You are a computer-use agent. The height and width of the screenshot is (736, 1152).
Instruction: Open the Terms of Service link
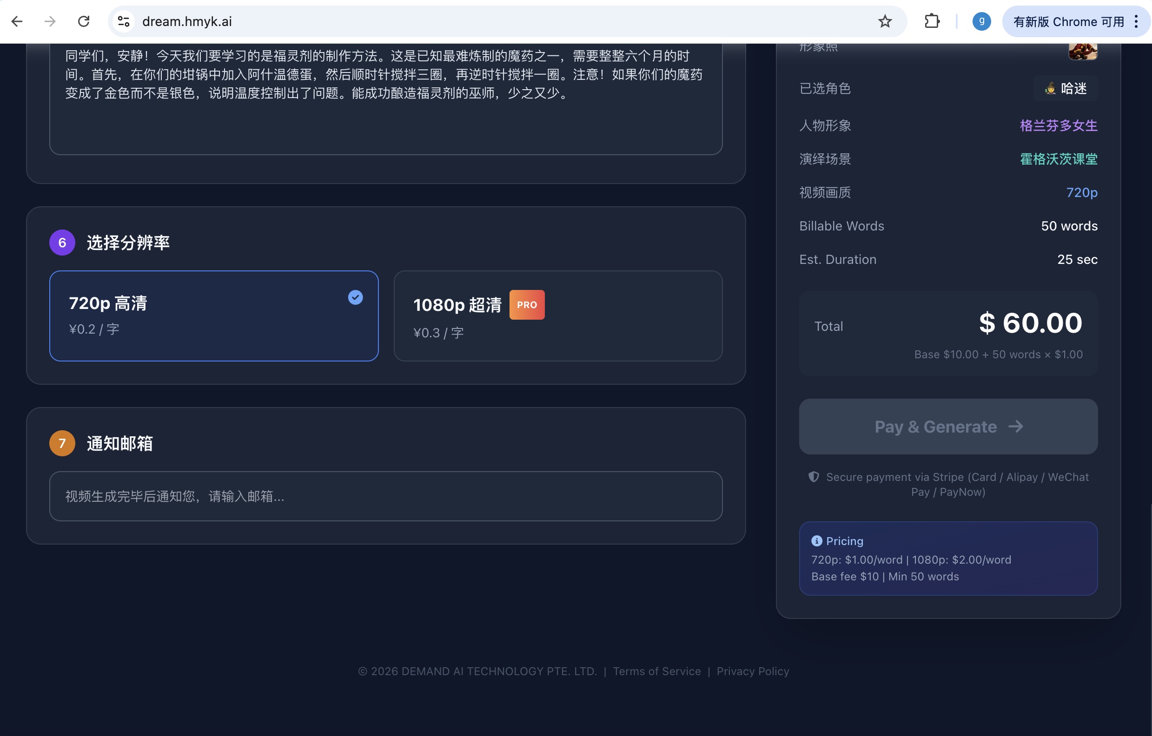(x=657, y=671)
